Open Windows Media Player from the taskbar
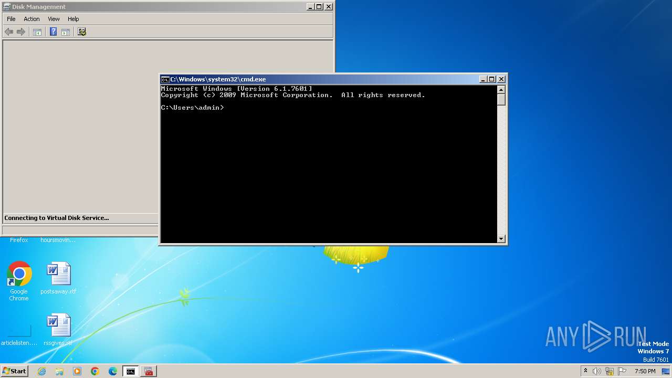672x378 pixels. pyautogui.click(x=77, y=371)
